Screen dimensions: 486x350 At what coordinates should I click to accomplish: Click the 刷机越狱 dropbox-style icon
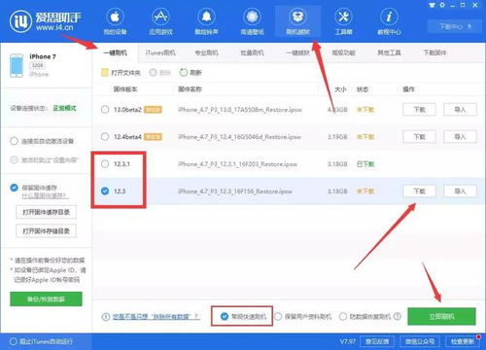point(297,17)
